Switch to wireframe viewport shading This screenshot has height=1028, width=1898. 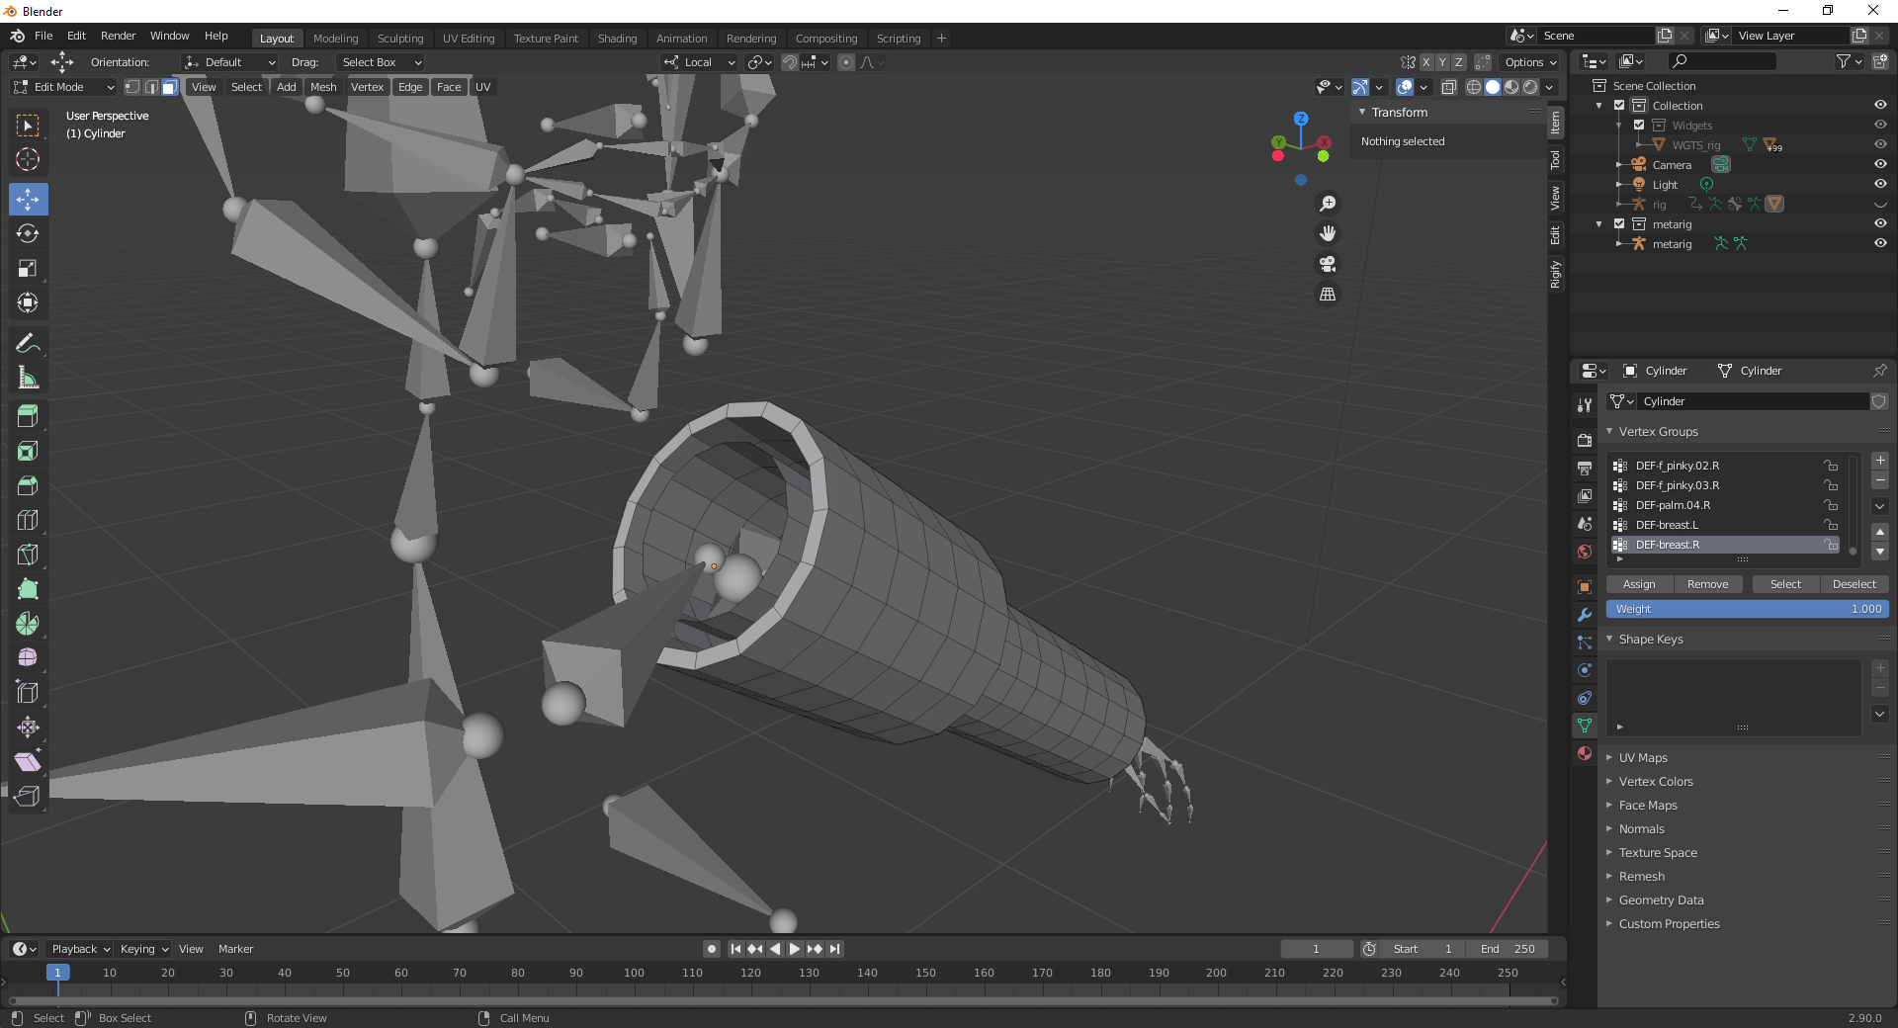pyautogui.click(x=1473, y=87)
